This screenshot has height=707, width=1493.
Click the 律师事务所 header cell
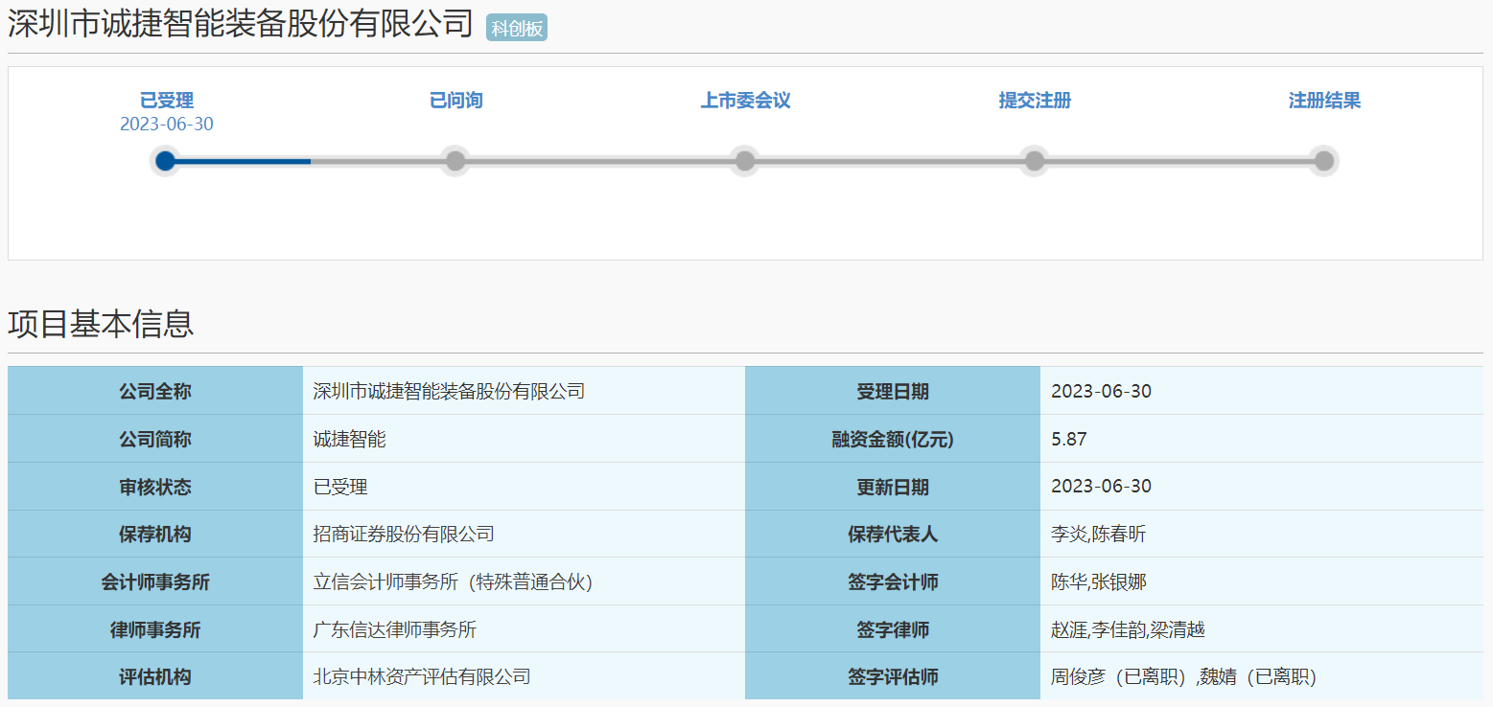coord(155,629)
